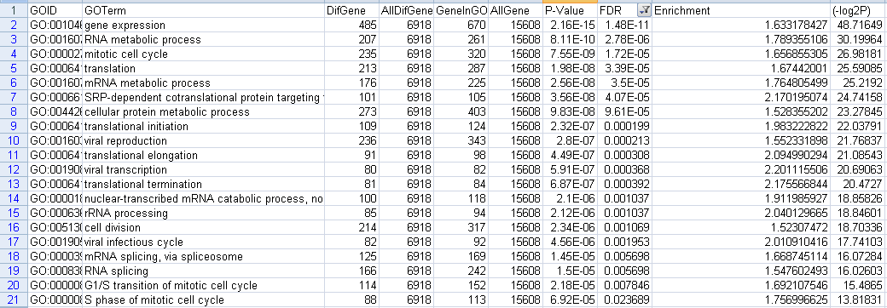Select the FDR cell 0.023689
Viewport: 887px width, 308px height.
(624, 300)
